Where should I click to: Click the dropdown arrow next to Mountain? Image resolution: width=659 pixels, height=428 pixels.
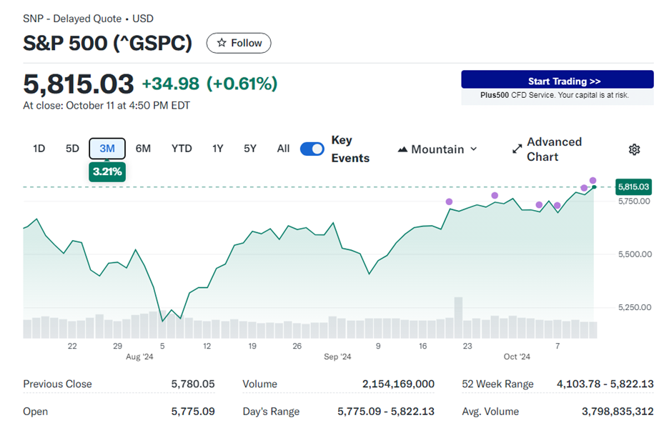click(472, 149)
